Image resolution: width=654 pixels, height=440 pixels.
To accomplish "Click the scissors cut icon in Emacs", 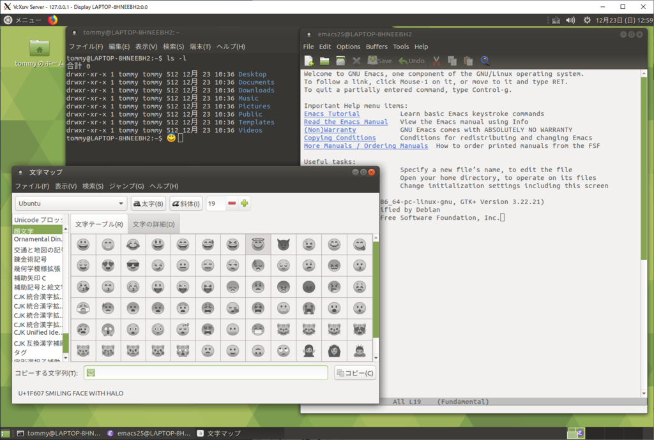I will tap(436, 61).
